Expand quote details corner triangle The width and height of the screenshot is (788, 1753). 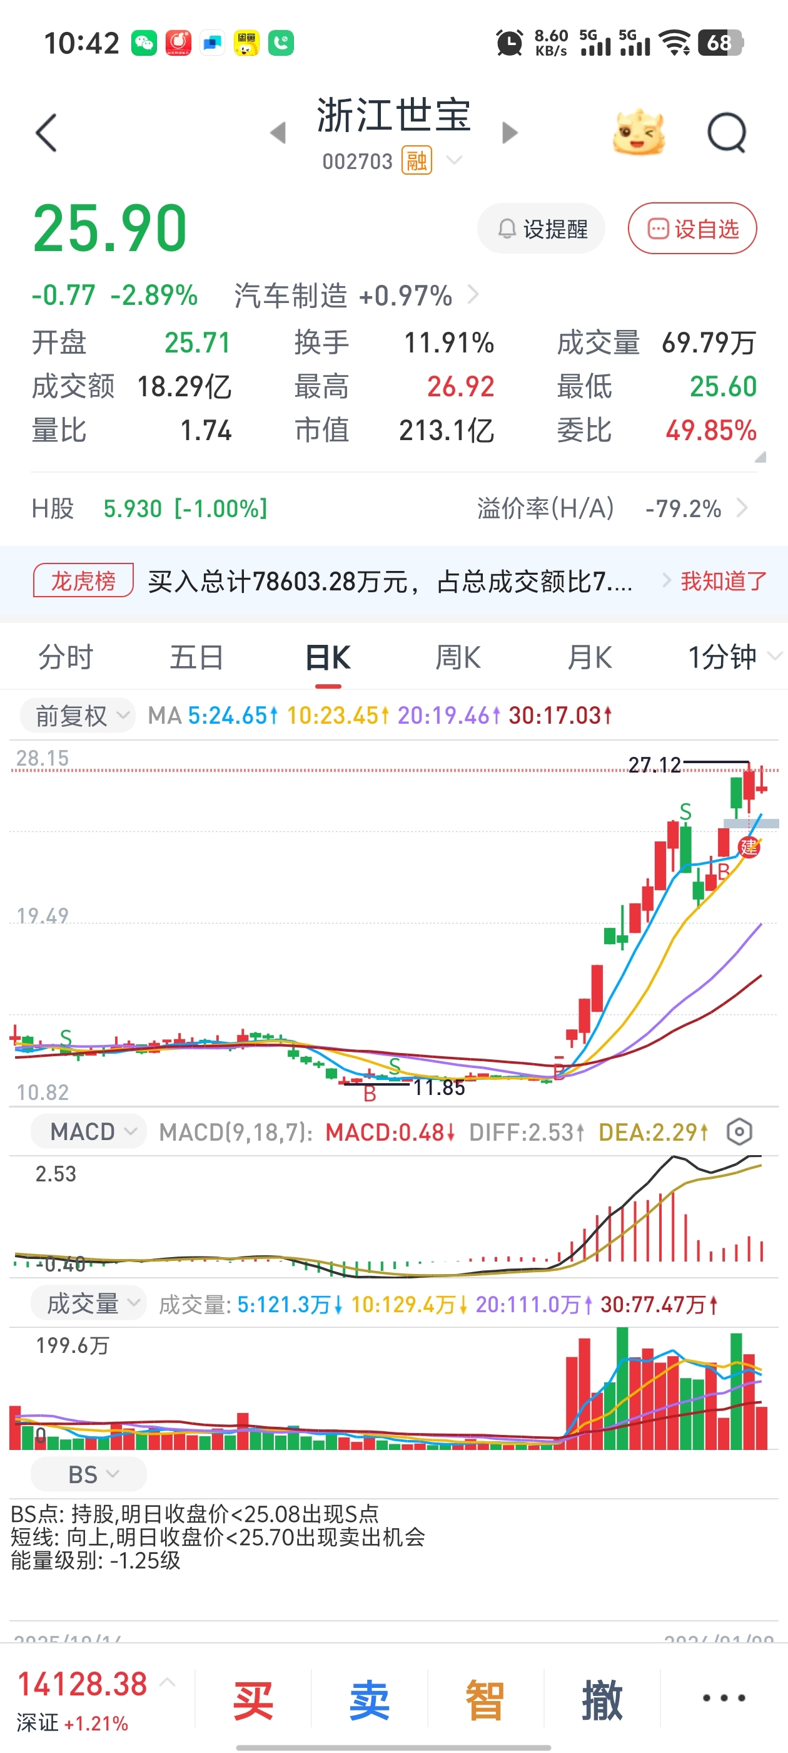pos(760,457)
